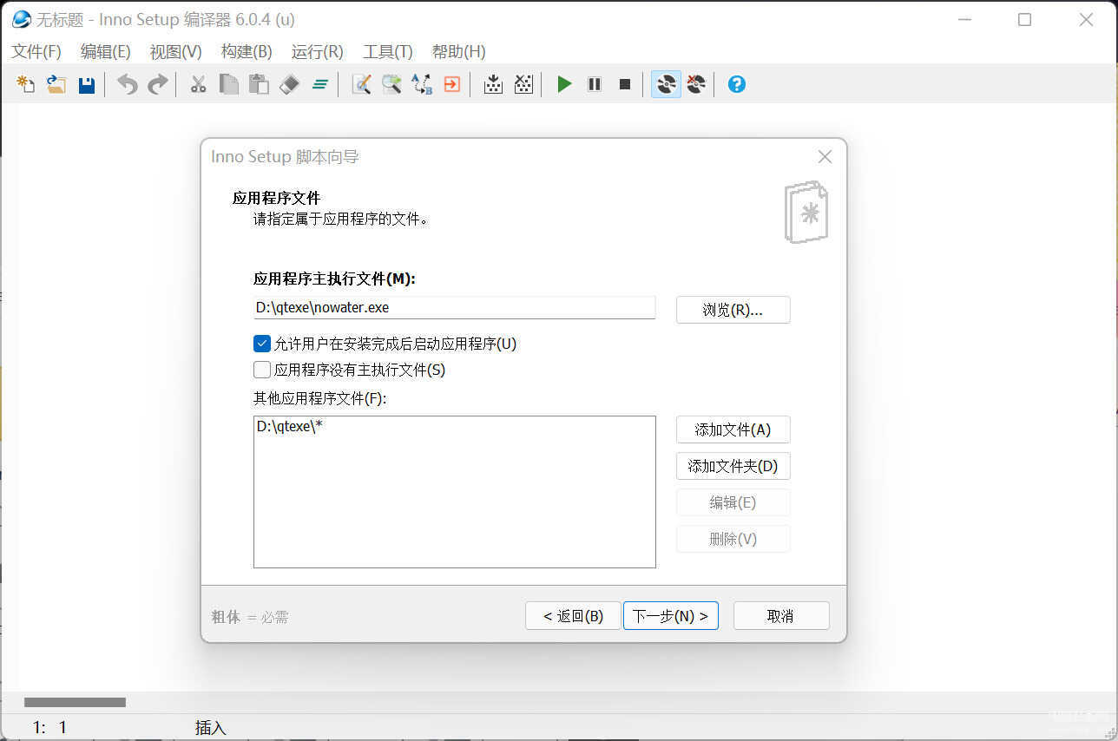Click the 添加文件(A) button
This screenshot has width=1118, height=741.
733,430
